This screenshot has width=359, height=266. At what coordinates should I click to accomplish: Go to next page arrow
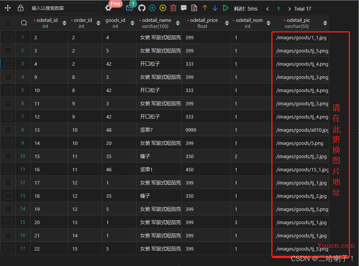(289, 9)
